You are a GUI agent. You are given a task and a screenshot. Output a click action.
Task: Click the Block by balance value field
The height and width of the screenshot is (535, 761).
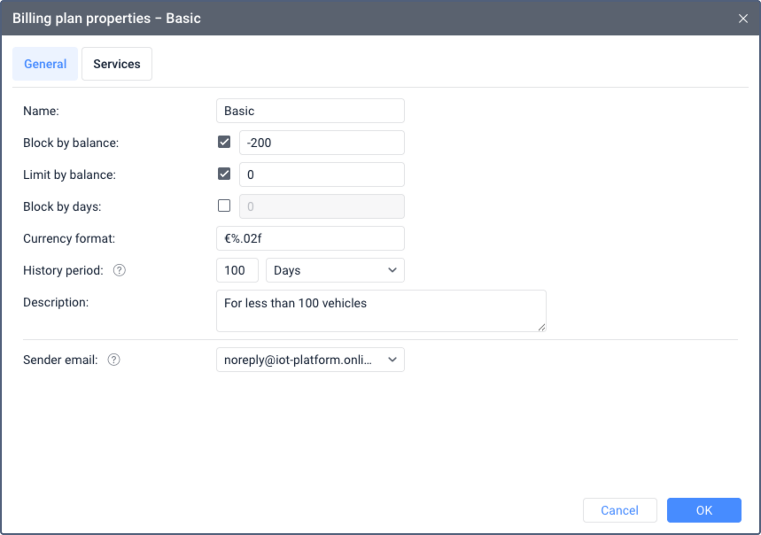pos(322,143)
